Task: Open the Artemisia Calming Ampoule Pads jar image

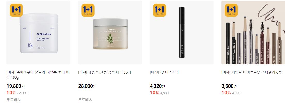Action: [110, 32]
